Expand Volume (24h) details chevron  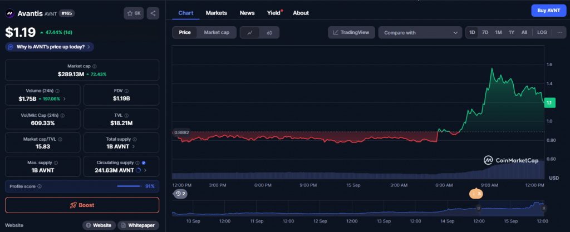point(65,98)
